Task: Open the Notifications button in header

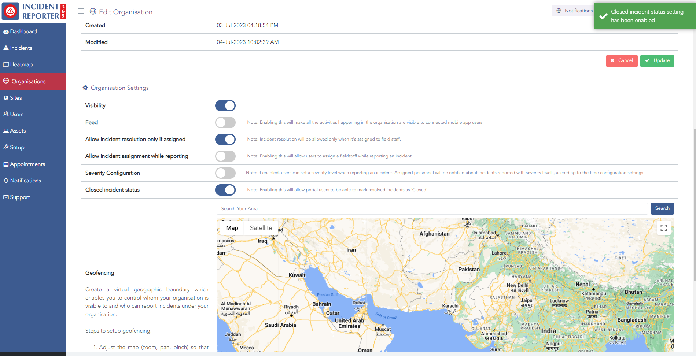Action: (574, 11)
